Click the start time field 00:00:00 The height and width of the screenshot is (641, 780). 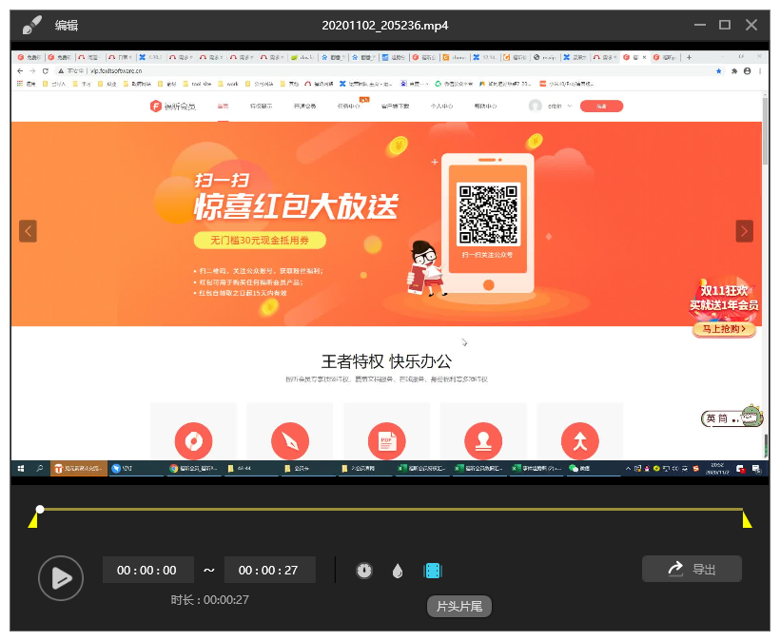coord(146,571)
